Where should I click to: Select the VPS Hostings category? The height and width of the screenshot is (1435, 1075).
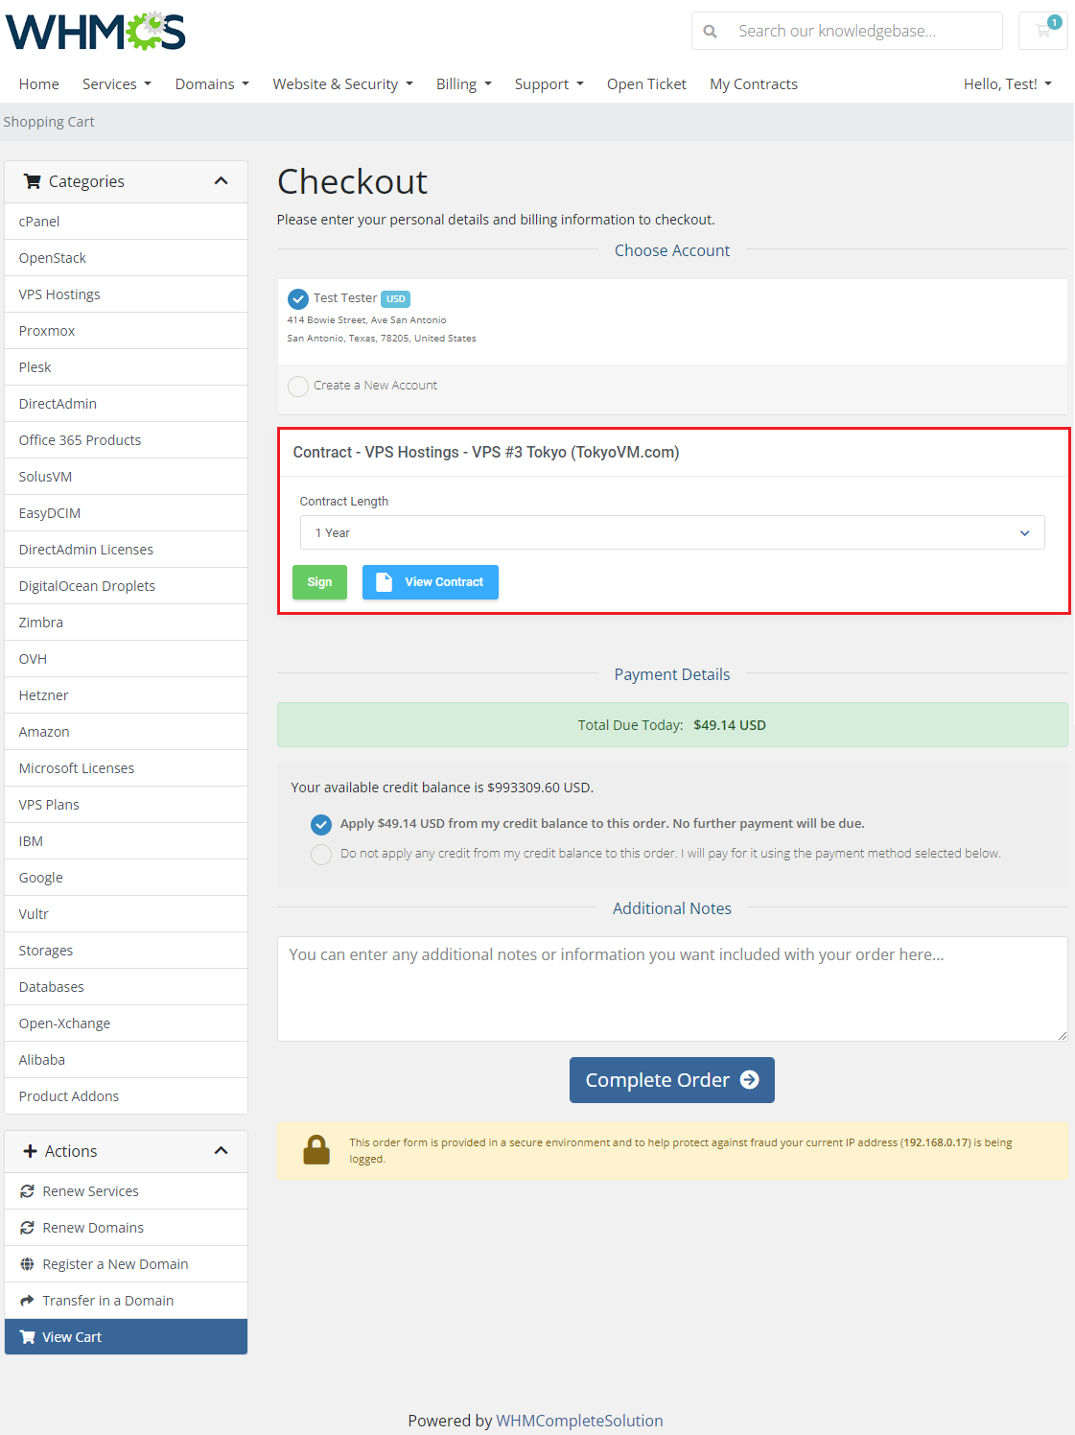coord(126,294)
